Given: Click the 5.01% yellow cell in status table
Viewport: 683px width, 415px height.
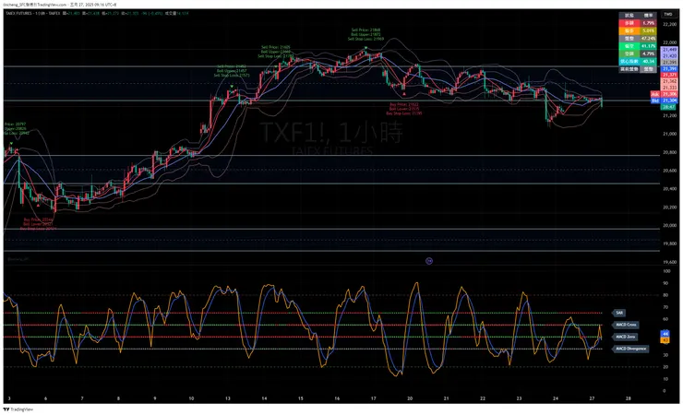Looking at the screenshot, I should [x=649, y=30].
